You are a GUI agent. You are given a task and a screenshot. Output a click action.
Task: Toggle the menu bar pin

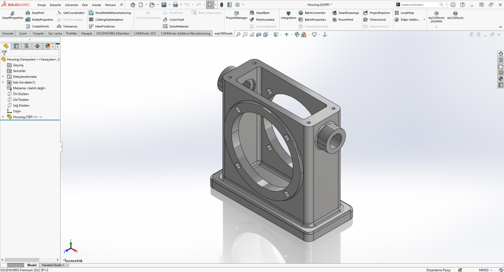(x=122, y=4)
